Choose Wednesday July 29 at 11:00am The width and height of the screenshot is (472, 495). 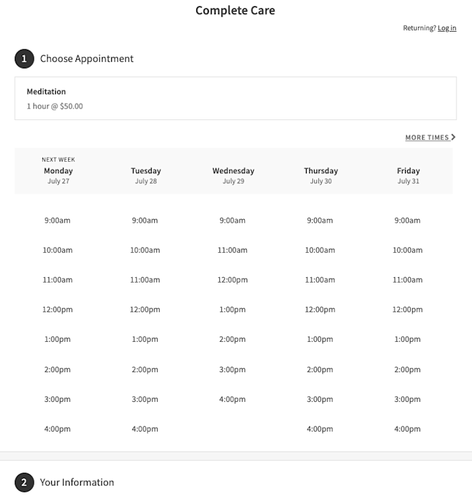point(233,250)
